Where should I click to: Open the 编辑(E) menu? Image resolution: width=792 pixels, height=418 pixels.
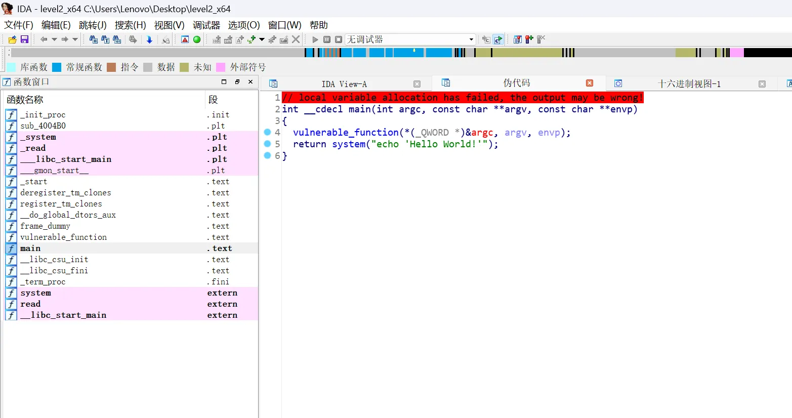[x=56, y=25]
